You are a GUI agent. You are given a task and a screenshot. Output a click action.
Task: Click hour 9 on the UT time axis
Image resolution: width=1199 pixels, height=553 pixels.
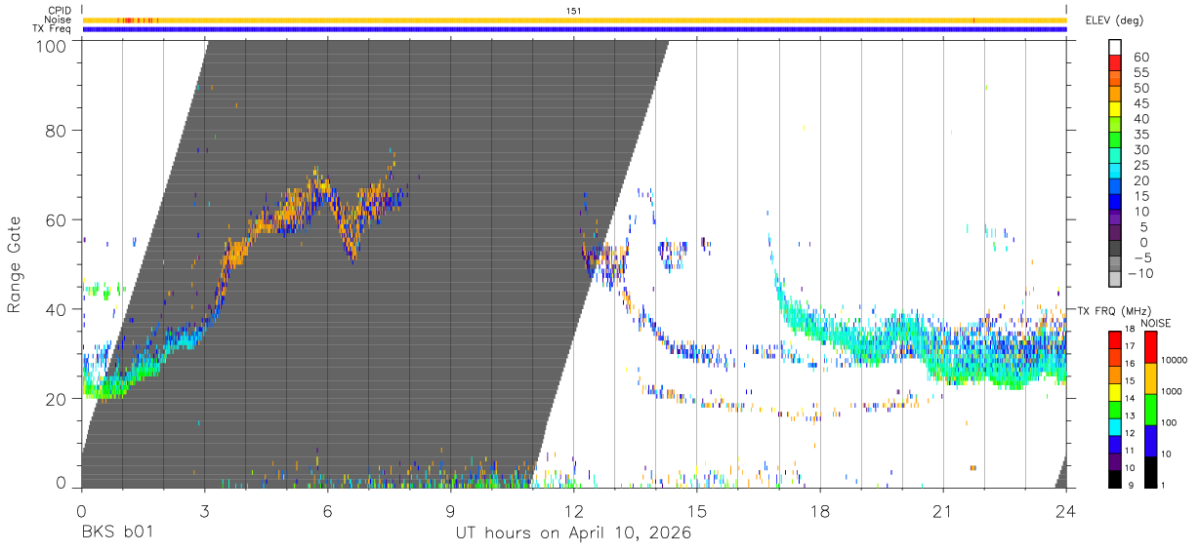(451, 511)
